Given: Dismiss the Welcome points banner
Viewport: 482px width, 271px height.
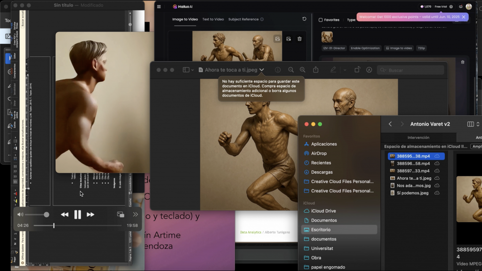Looking at the screenshot, I should [464, 17].
